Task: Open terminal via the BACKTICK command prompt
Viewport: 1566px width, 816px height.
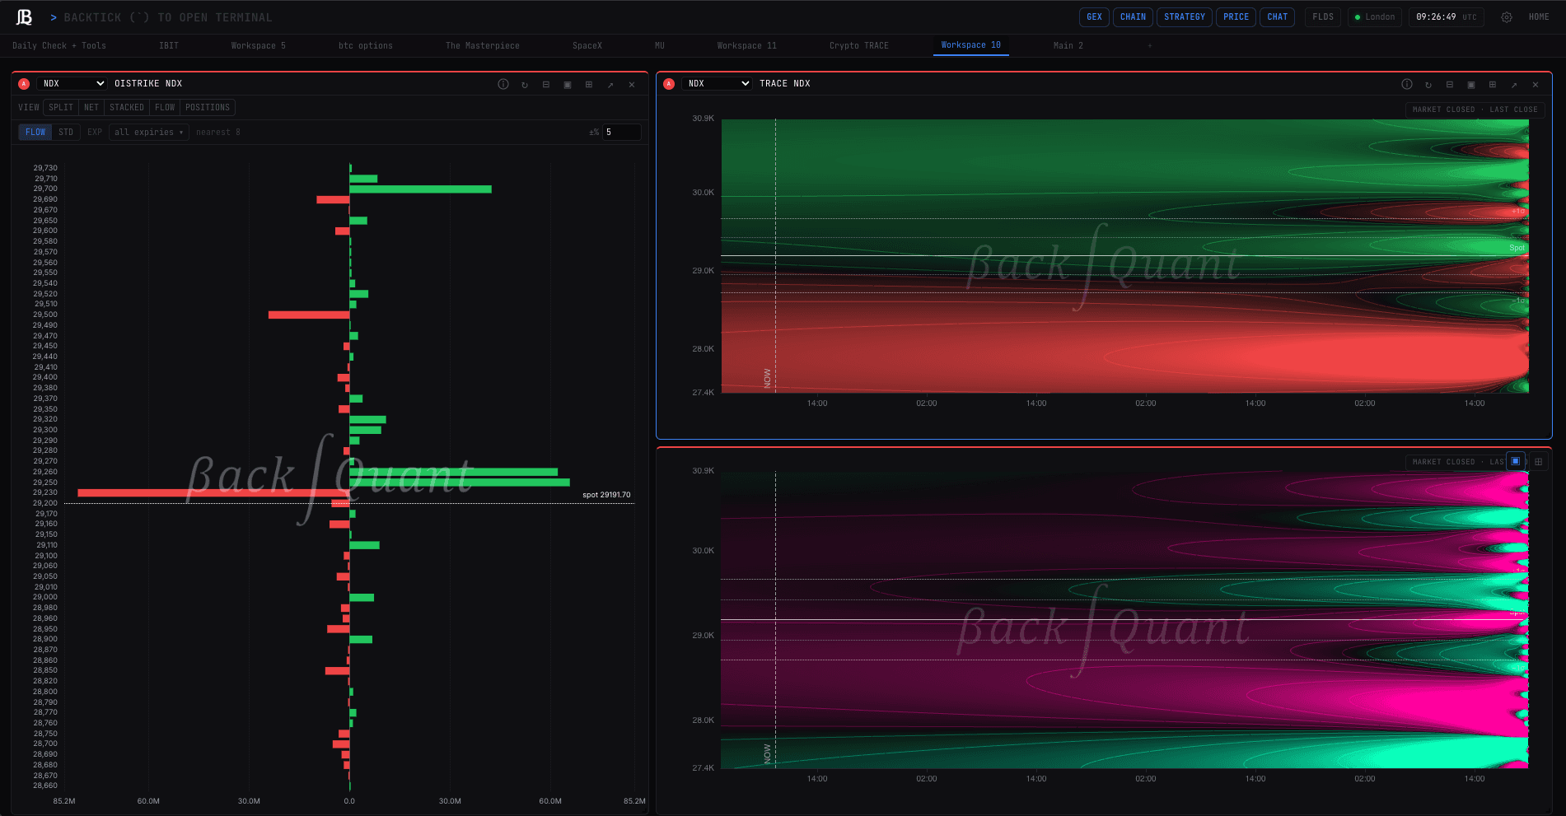Action: coord(161,17)
